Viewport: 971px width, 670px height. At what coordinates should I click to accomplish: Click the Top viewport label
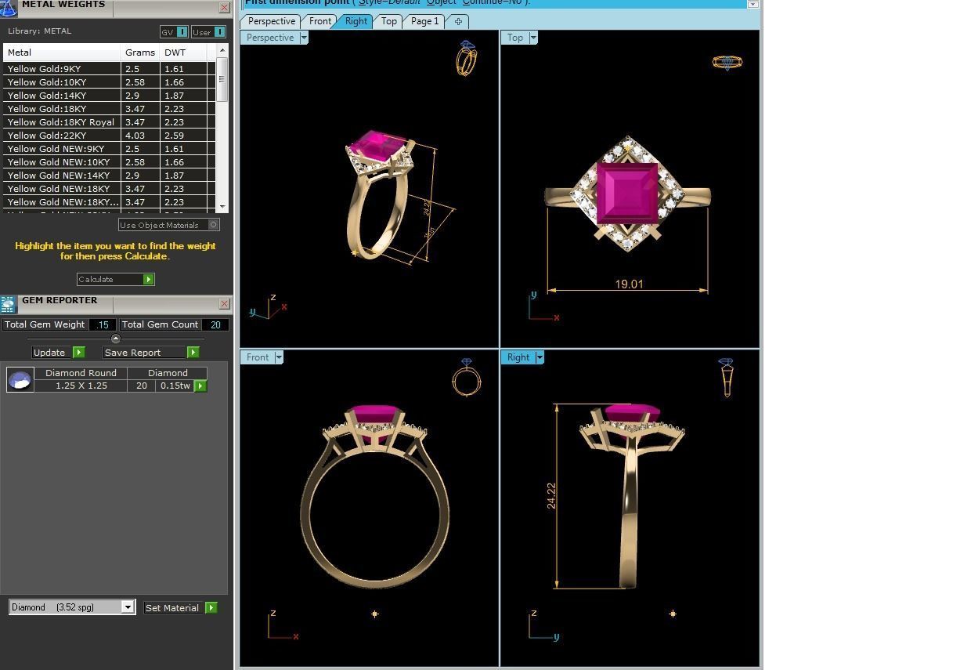click(515, 38)
